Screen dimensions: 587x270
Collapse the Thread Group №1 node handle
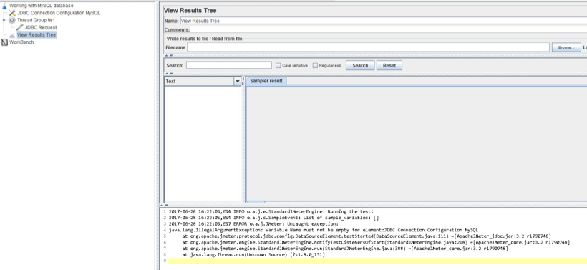click(x=4, y=20)
